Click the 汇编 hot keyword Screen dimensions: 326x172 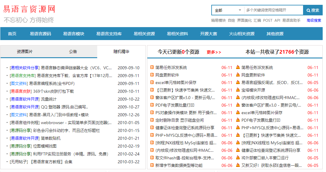tap(257, 20)
